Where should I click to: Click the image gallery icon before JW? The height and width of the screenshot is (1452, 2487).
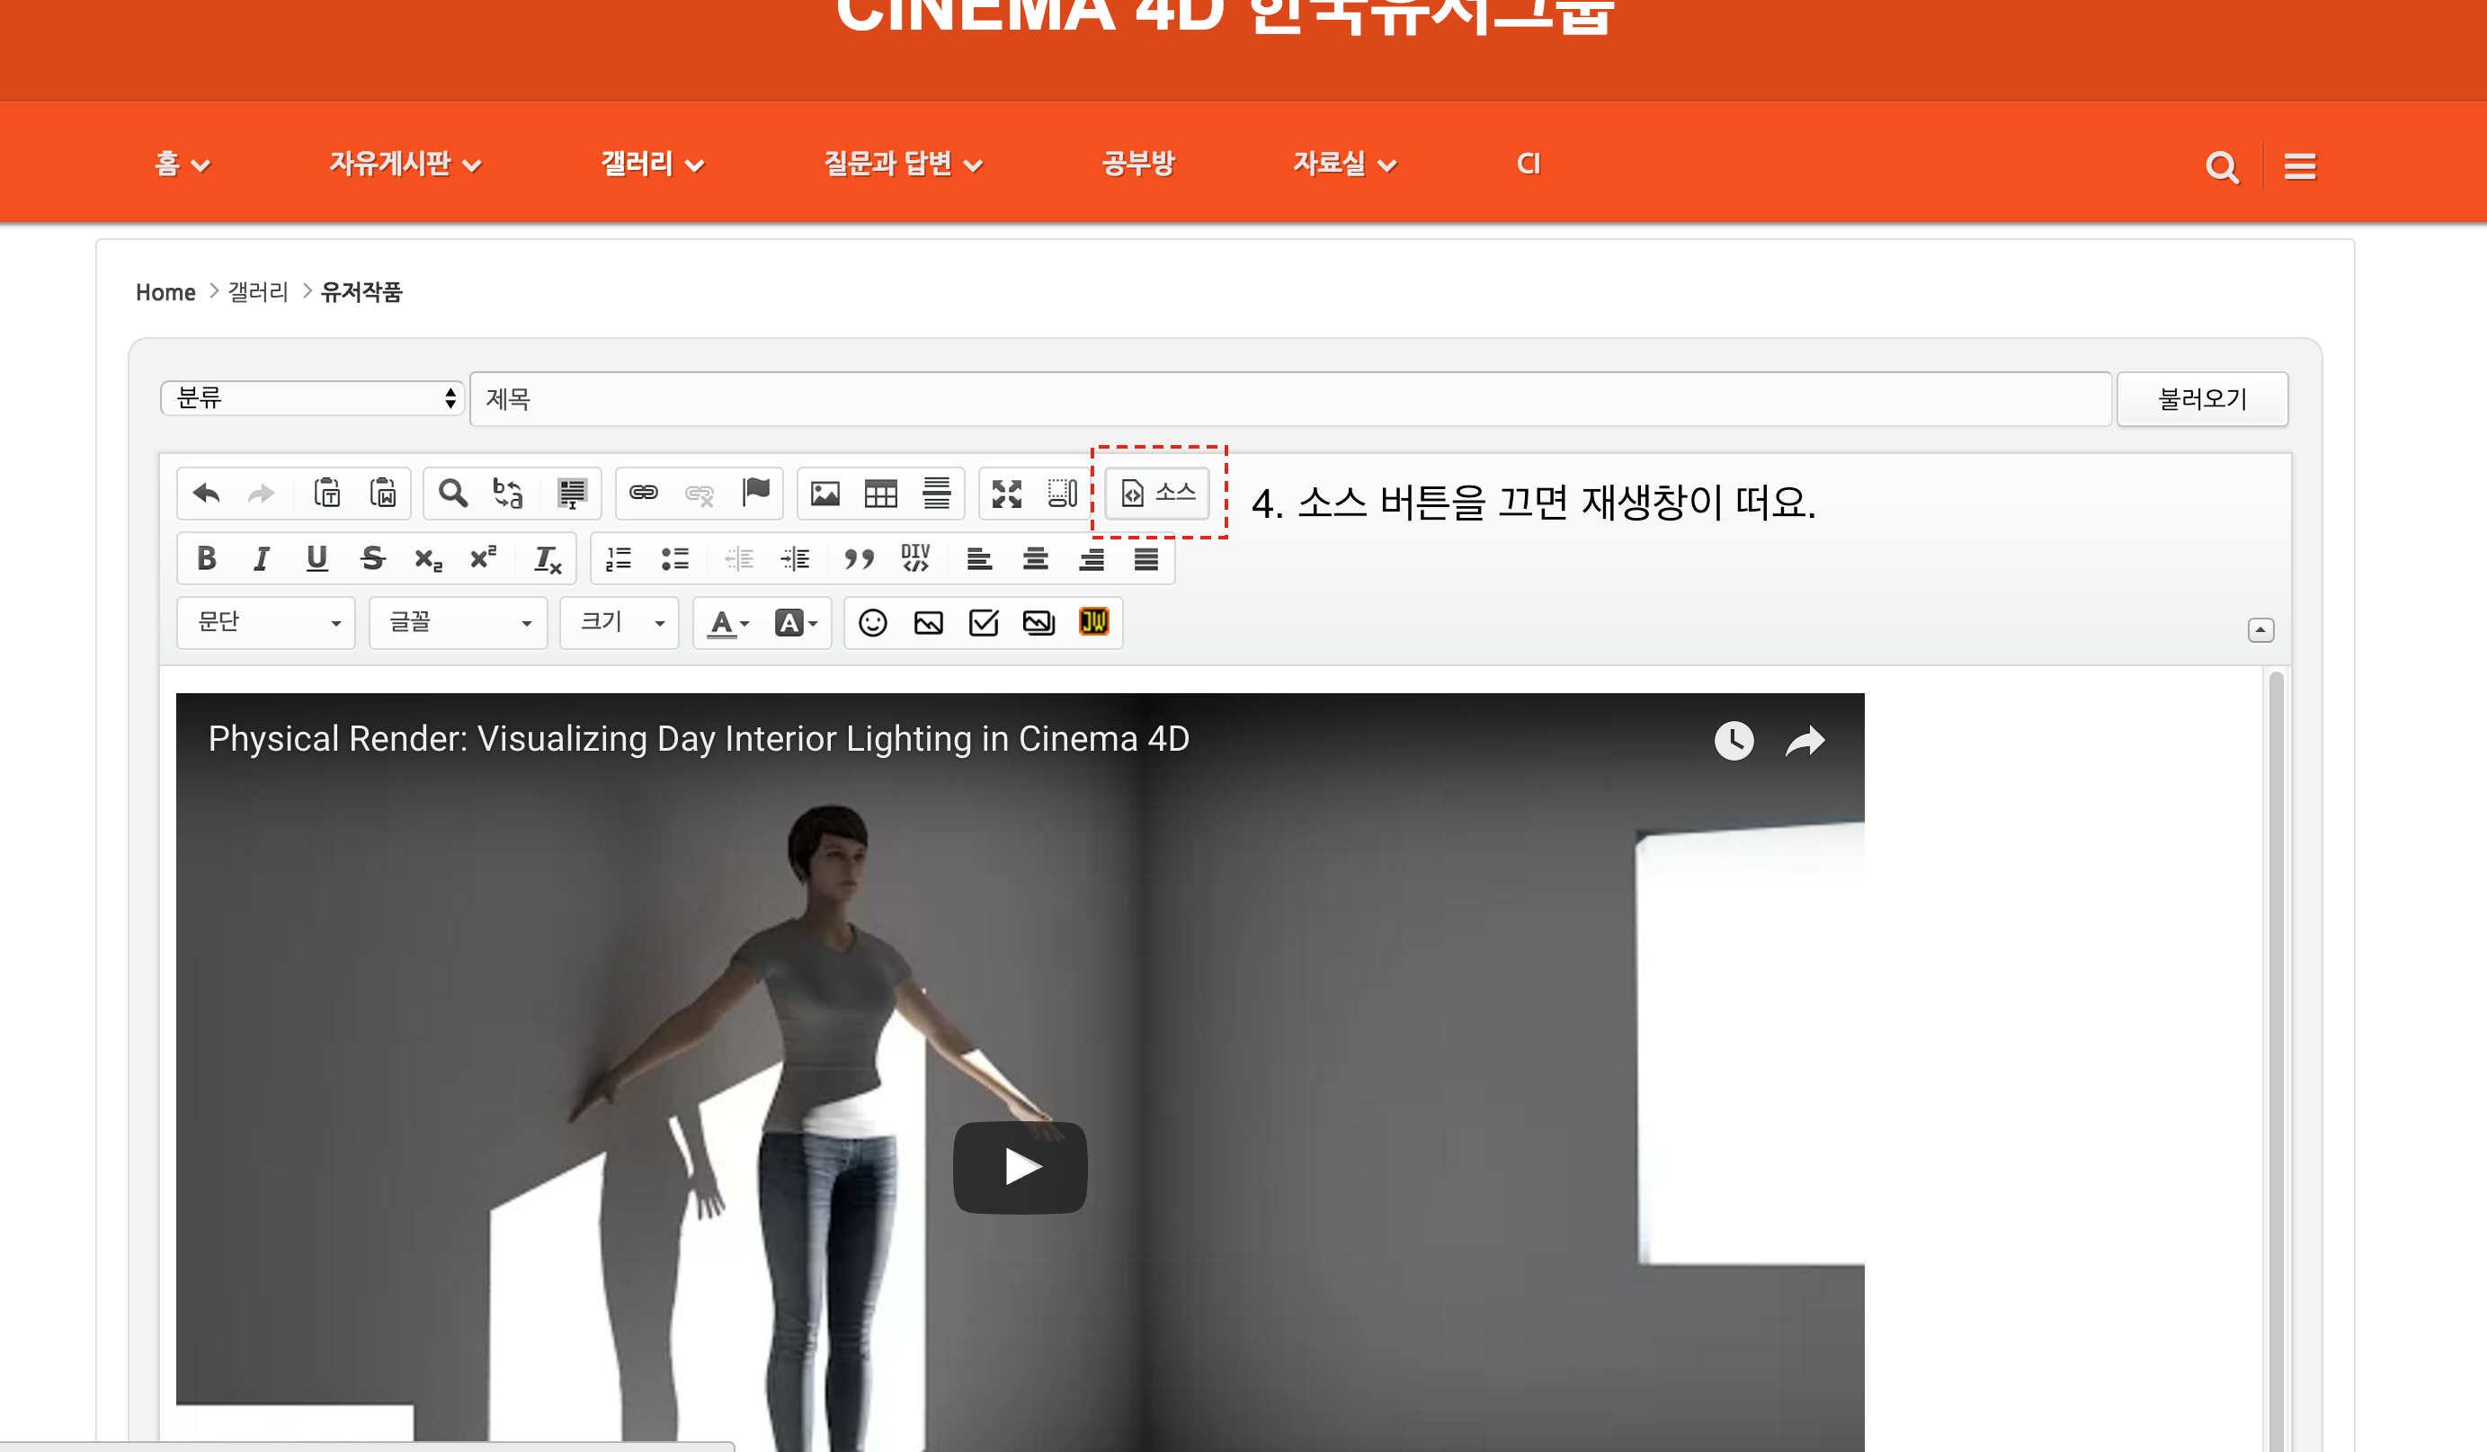pos(1039,623)
